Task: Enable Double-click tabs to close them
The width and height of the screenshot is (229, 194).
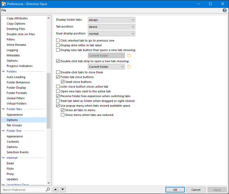Action: 58,72
